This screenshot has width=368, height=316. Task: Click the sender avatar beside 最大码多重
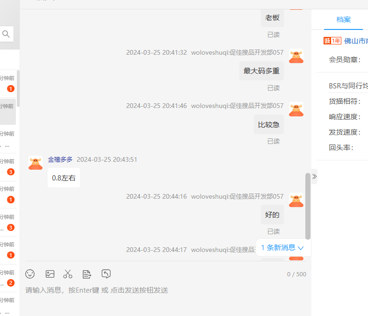tap(296, 56)
